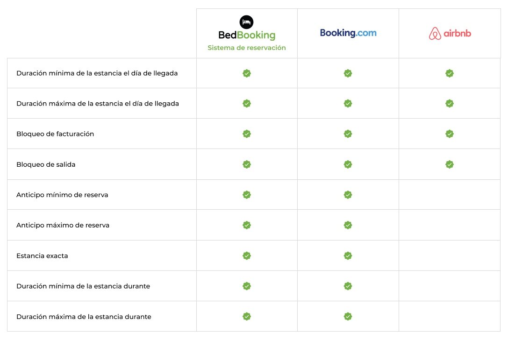
Task: Click BedBooking checkmark for Anticipo máximo de reserva
Action: tap(247, 225)
